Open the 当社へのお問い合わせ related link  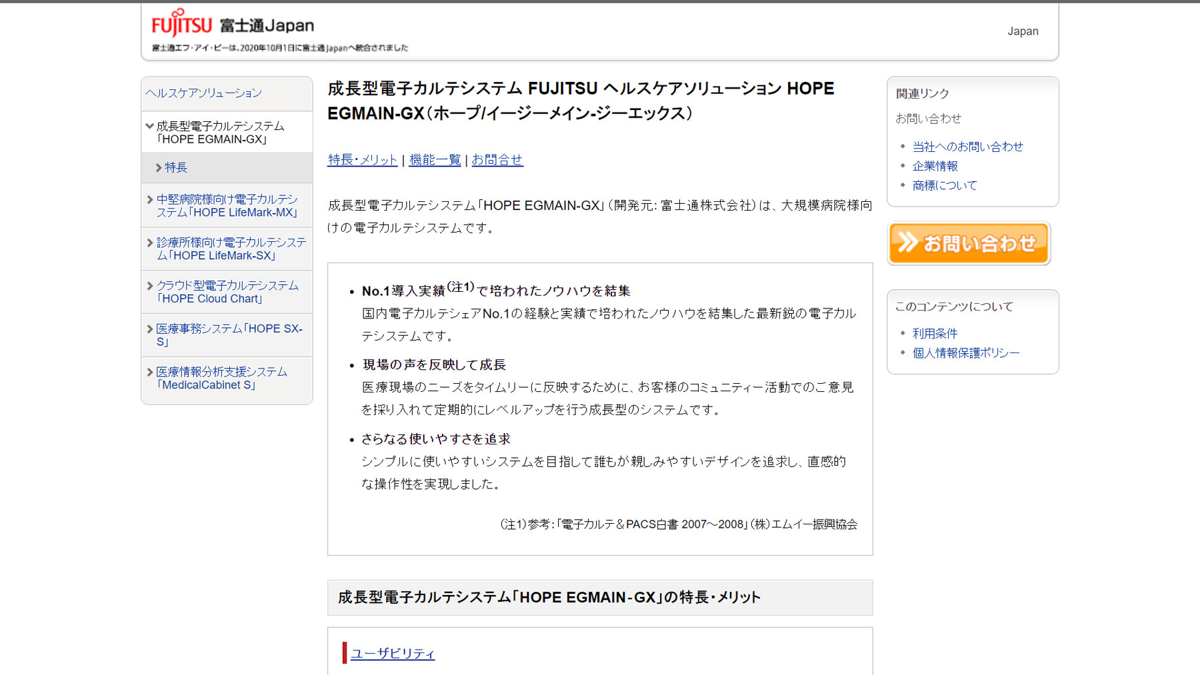[967, 147]
